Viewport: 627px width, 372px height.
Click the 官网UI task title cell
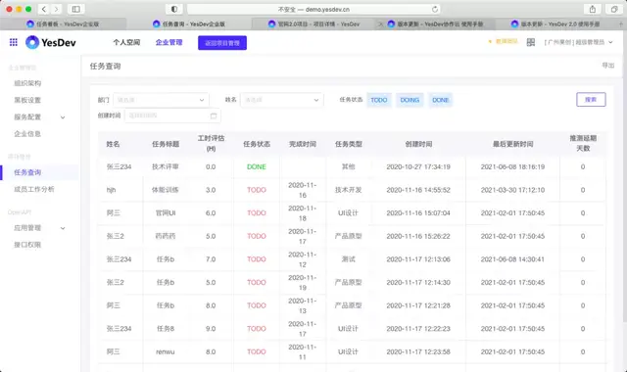pyautogui.click(x=166, y=213)
